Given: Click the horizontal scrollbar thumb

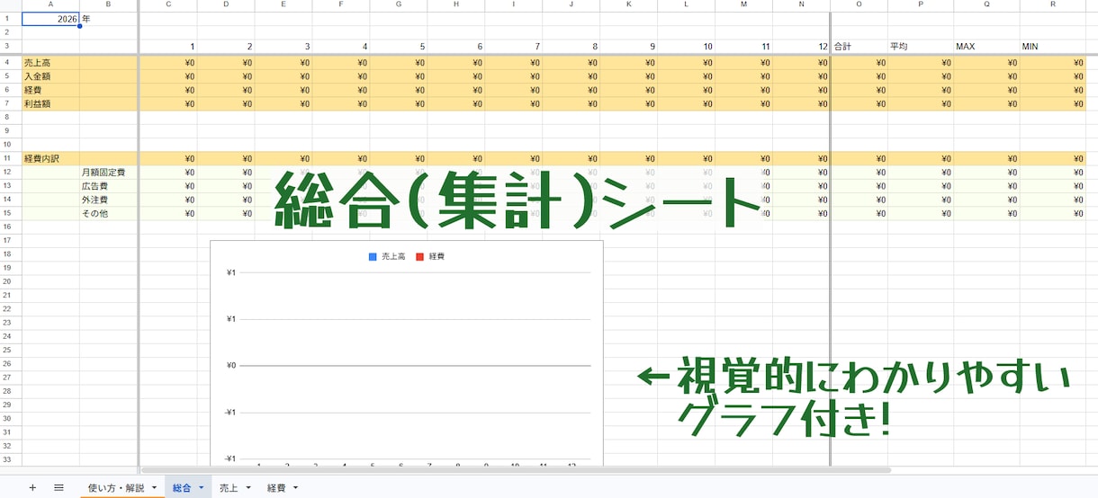Looking at the screenshot, I should [x=516, y=470].
